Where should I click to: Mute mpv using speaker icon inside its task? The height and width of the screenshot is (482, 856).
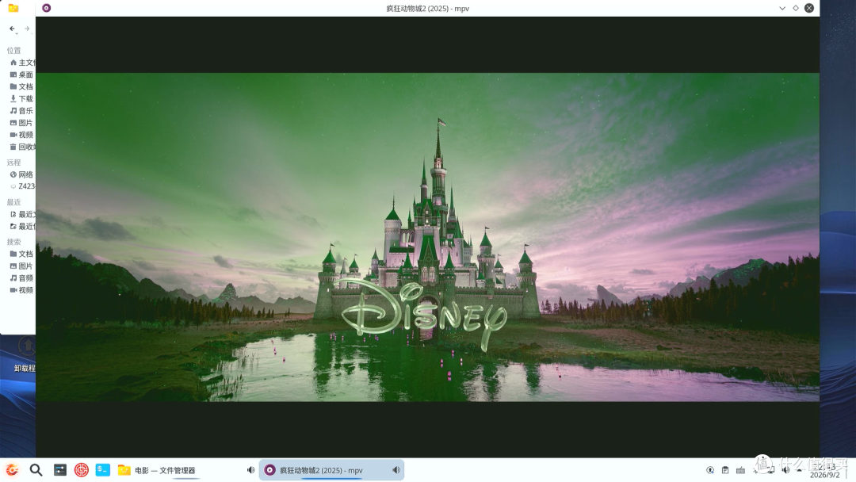point(396,470)
